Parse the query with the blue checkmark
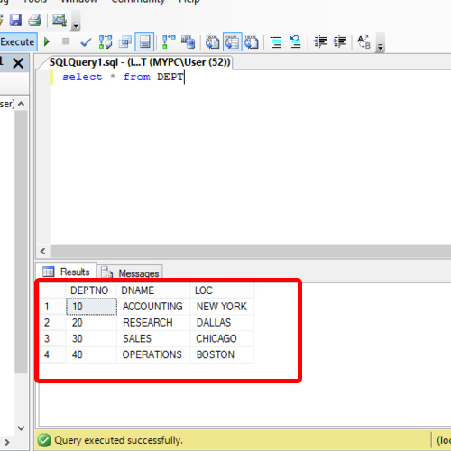 click(x=86, y=42)
